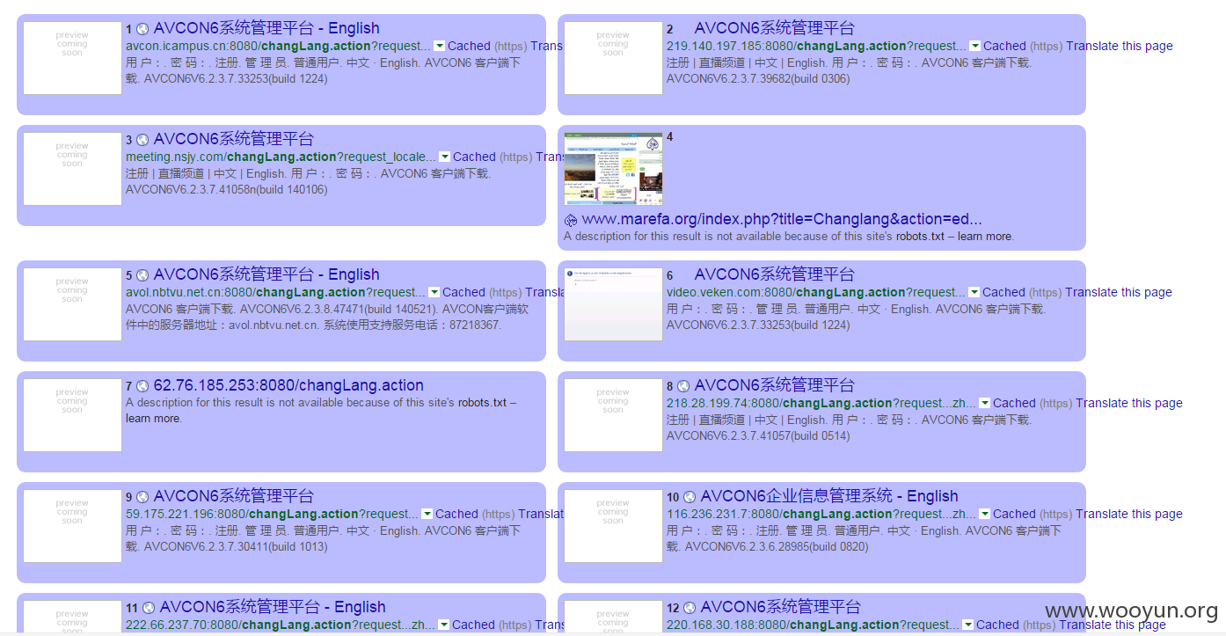
Task: Click Cached link for 59.175.221.196 result
Action: pos(456,514)
